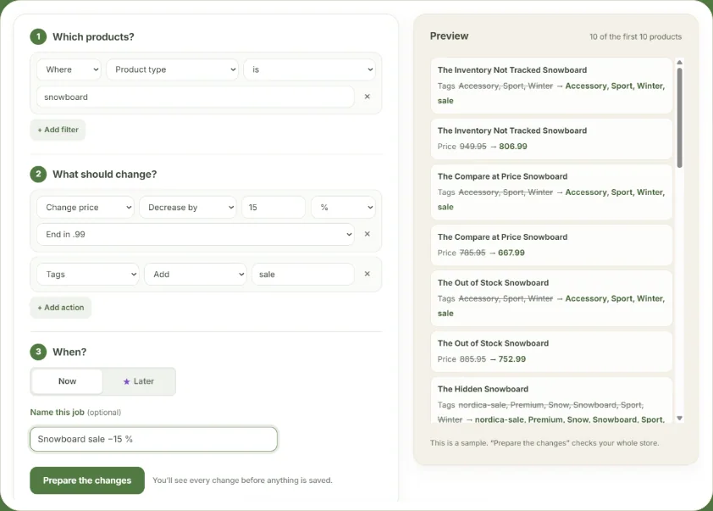
Task: Click the Which products? heading
Action: 93,36
